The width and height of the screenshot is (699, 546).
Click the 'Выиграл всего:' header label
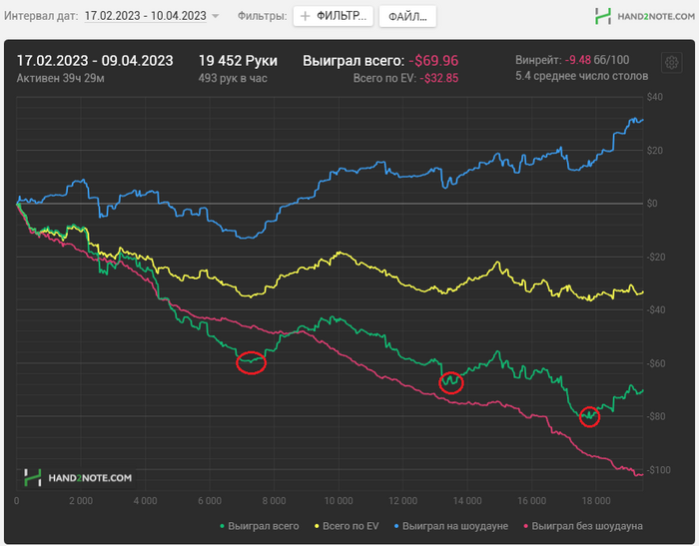[353, 61]
